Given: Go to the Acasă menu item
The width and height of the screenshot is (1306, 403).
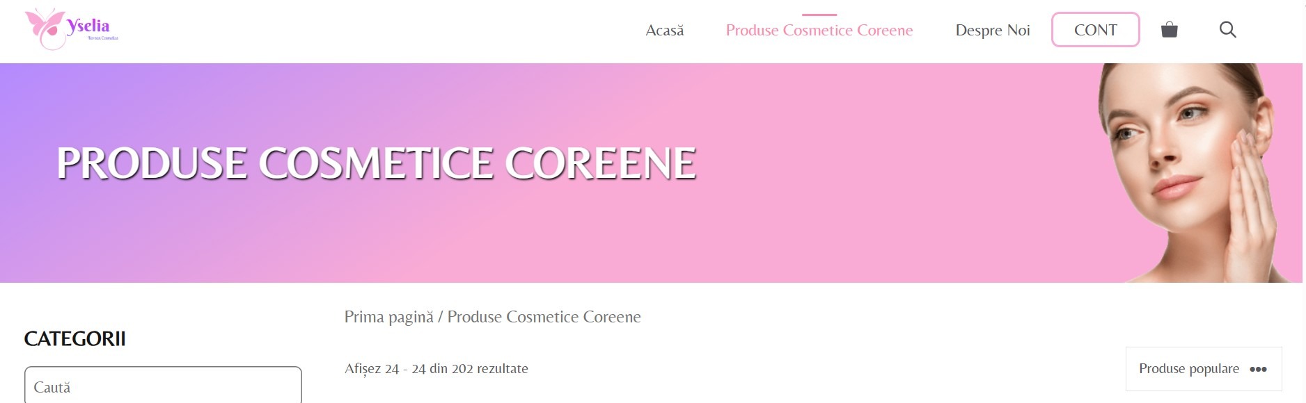Looking at the screenshot, I should [665, 31].
